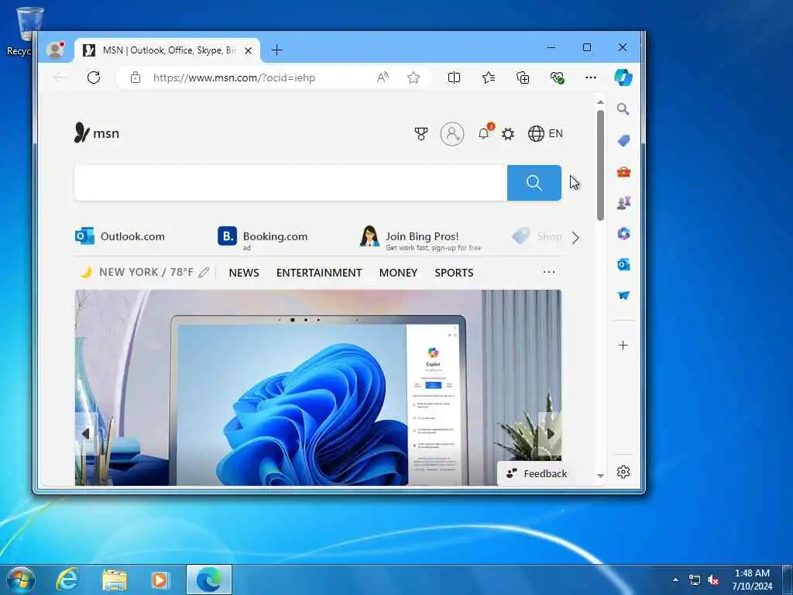
Task: Open the Windows Start button
Action: pos(20,580)
